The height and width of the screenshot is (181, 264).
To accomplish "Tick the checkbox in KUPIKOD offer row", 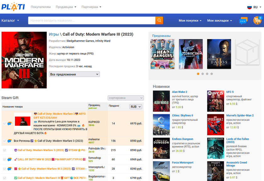I will coord(4,123).
